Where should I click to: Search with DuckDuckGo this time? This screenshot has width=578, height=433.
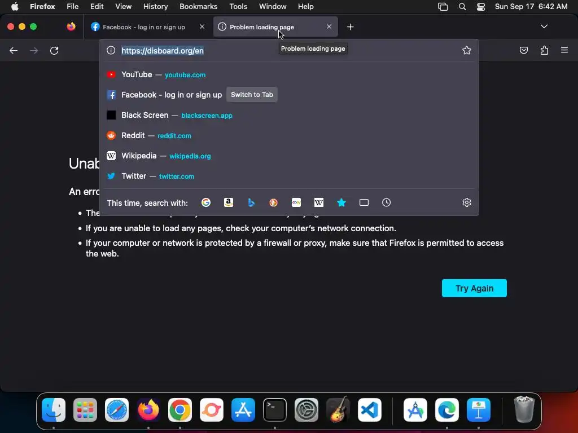pyautogui.click(x=274, y=202)
